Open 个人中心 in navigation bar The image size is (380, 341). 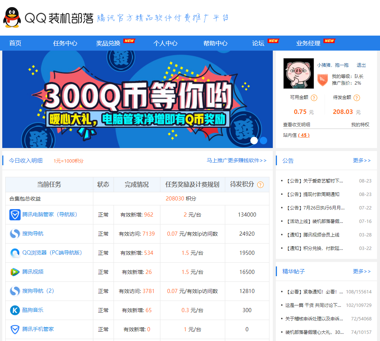pos(165,43)
